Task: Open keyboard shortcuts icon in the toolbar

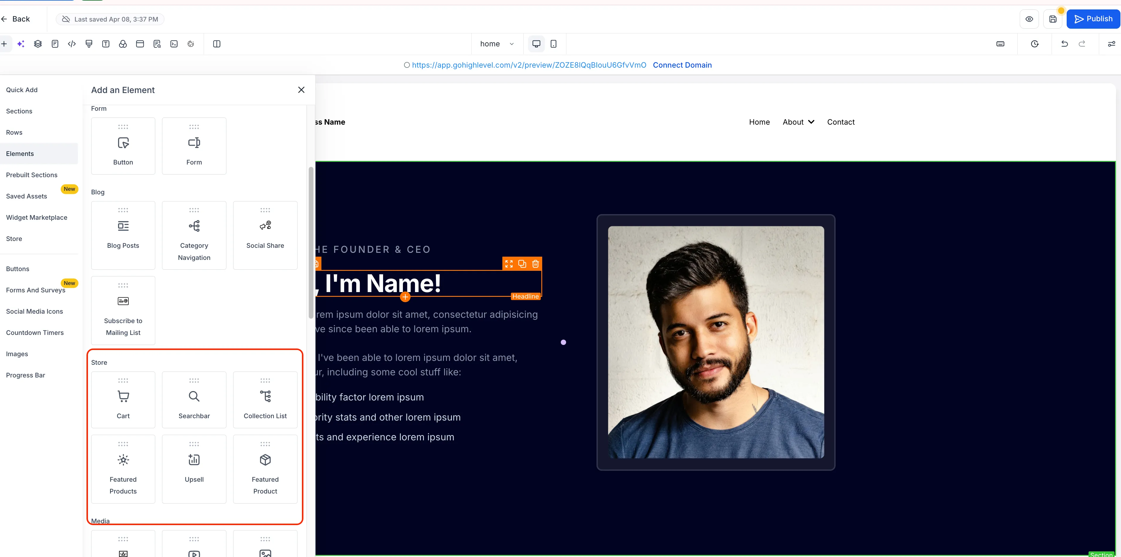Action: click(x=1000, y=43)
